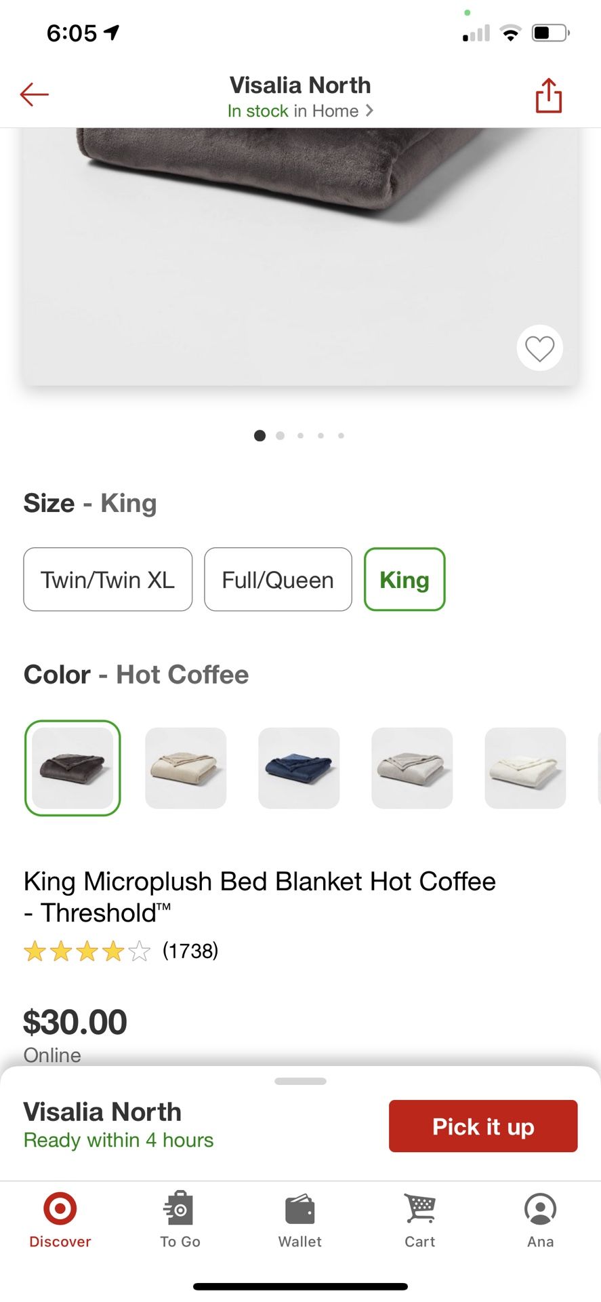The height and width of the screenshot is (1302, 601).
Task: Expand the pickup sheet drag handle
Action: coord(300,1081)
